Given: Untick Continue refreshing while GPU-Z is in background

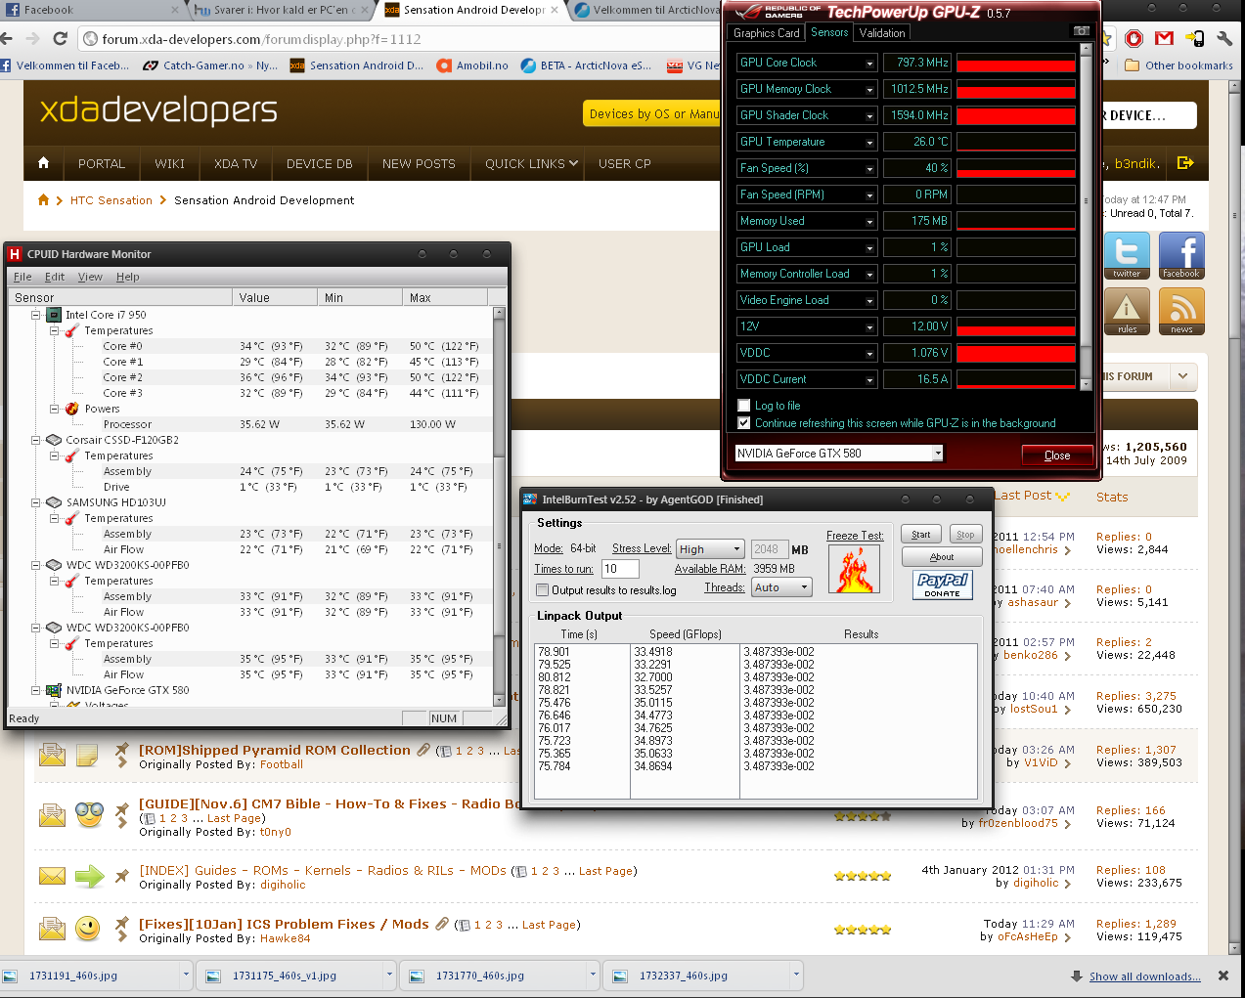Looking at the screenshot, I should tap(744, 423).
